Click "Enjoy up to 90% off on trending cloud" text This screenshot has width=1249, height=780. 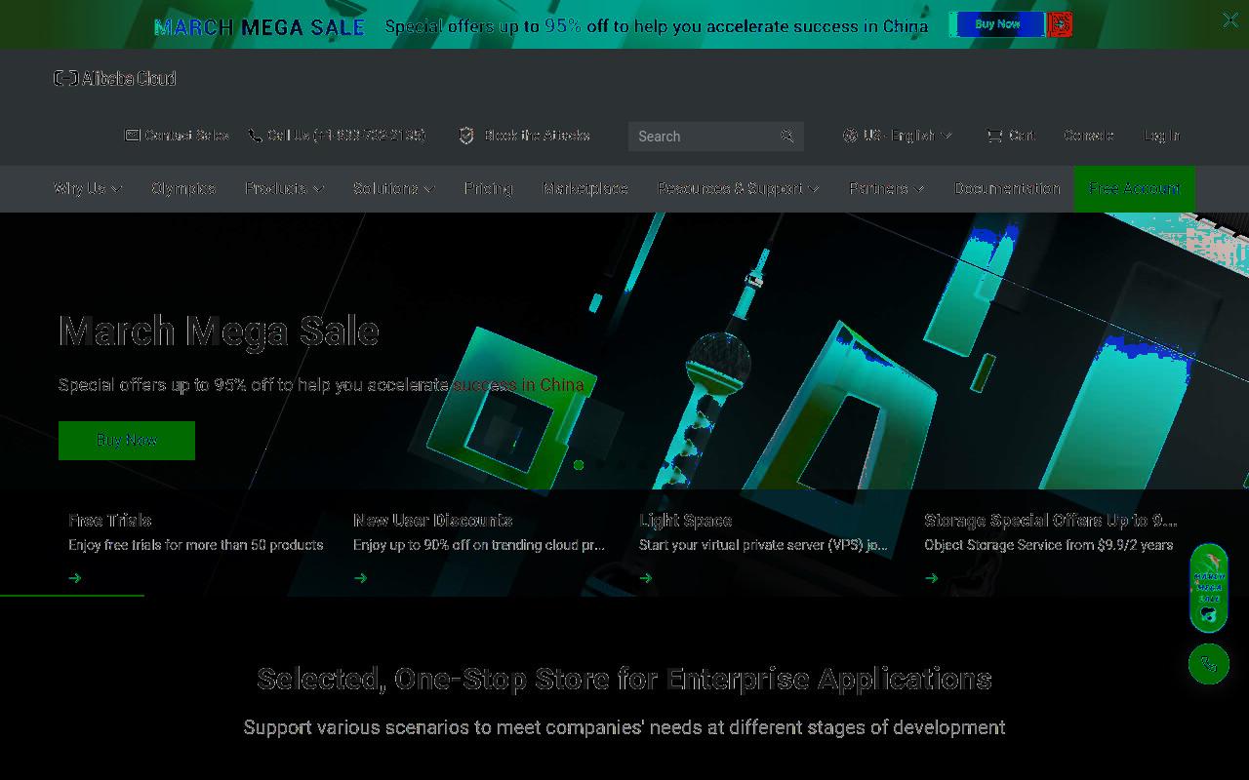[479, 545]
